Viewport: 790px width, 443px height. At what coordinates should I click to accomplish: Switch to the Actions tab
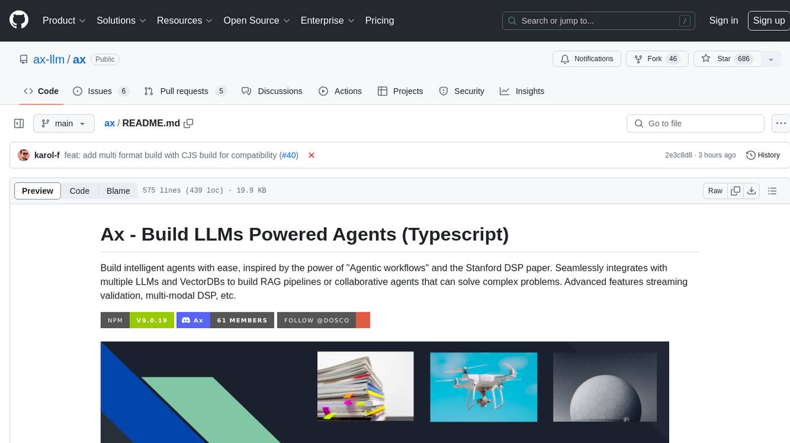pyautogui.click(x=340, y=91)
